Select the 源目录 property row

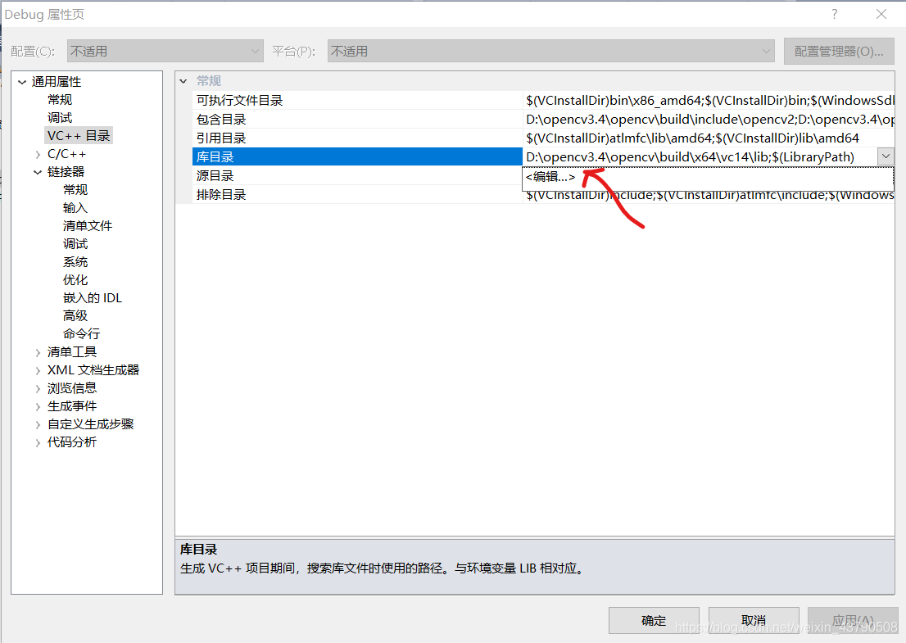(357, 175)
